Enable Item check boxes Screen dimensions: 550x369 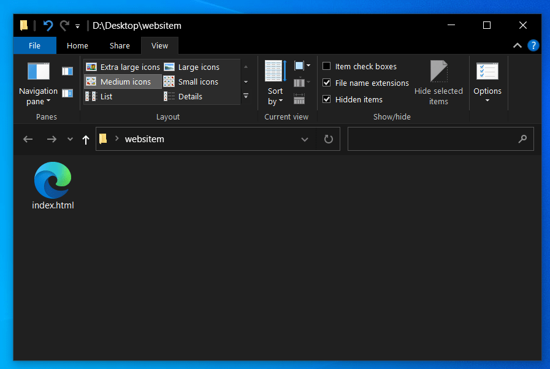click(x=327, y=66)
